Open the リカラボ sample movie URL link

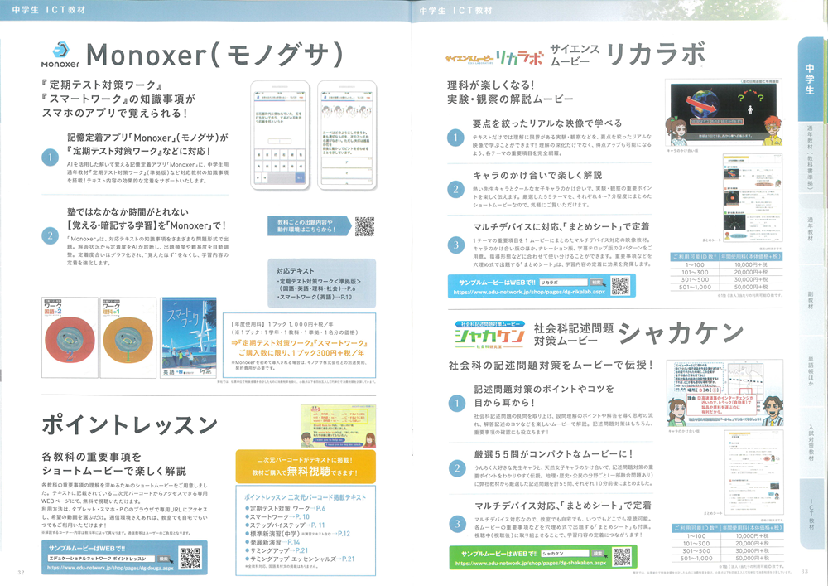[529, 292]
